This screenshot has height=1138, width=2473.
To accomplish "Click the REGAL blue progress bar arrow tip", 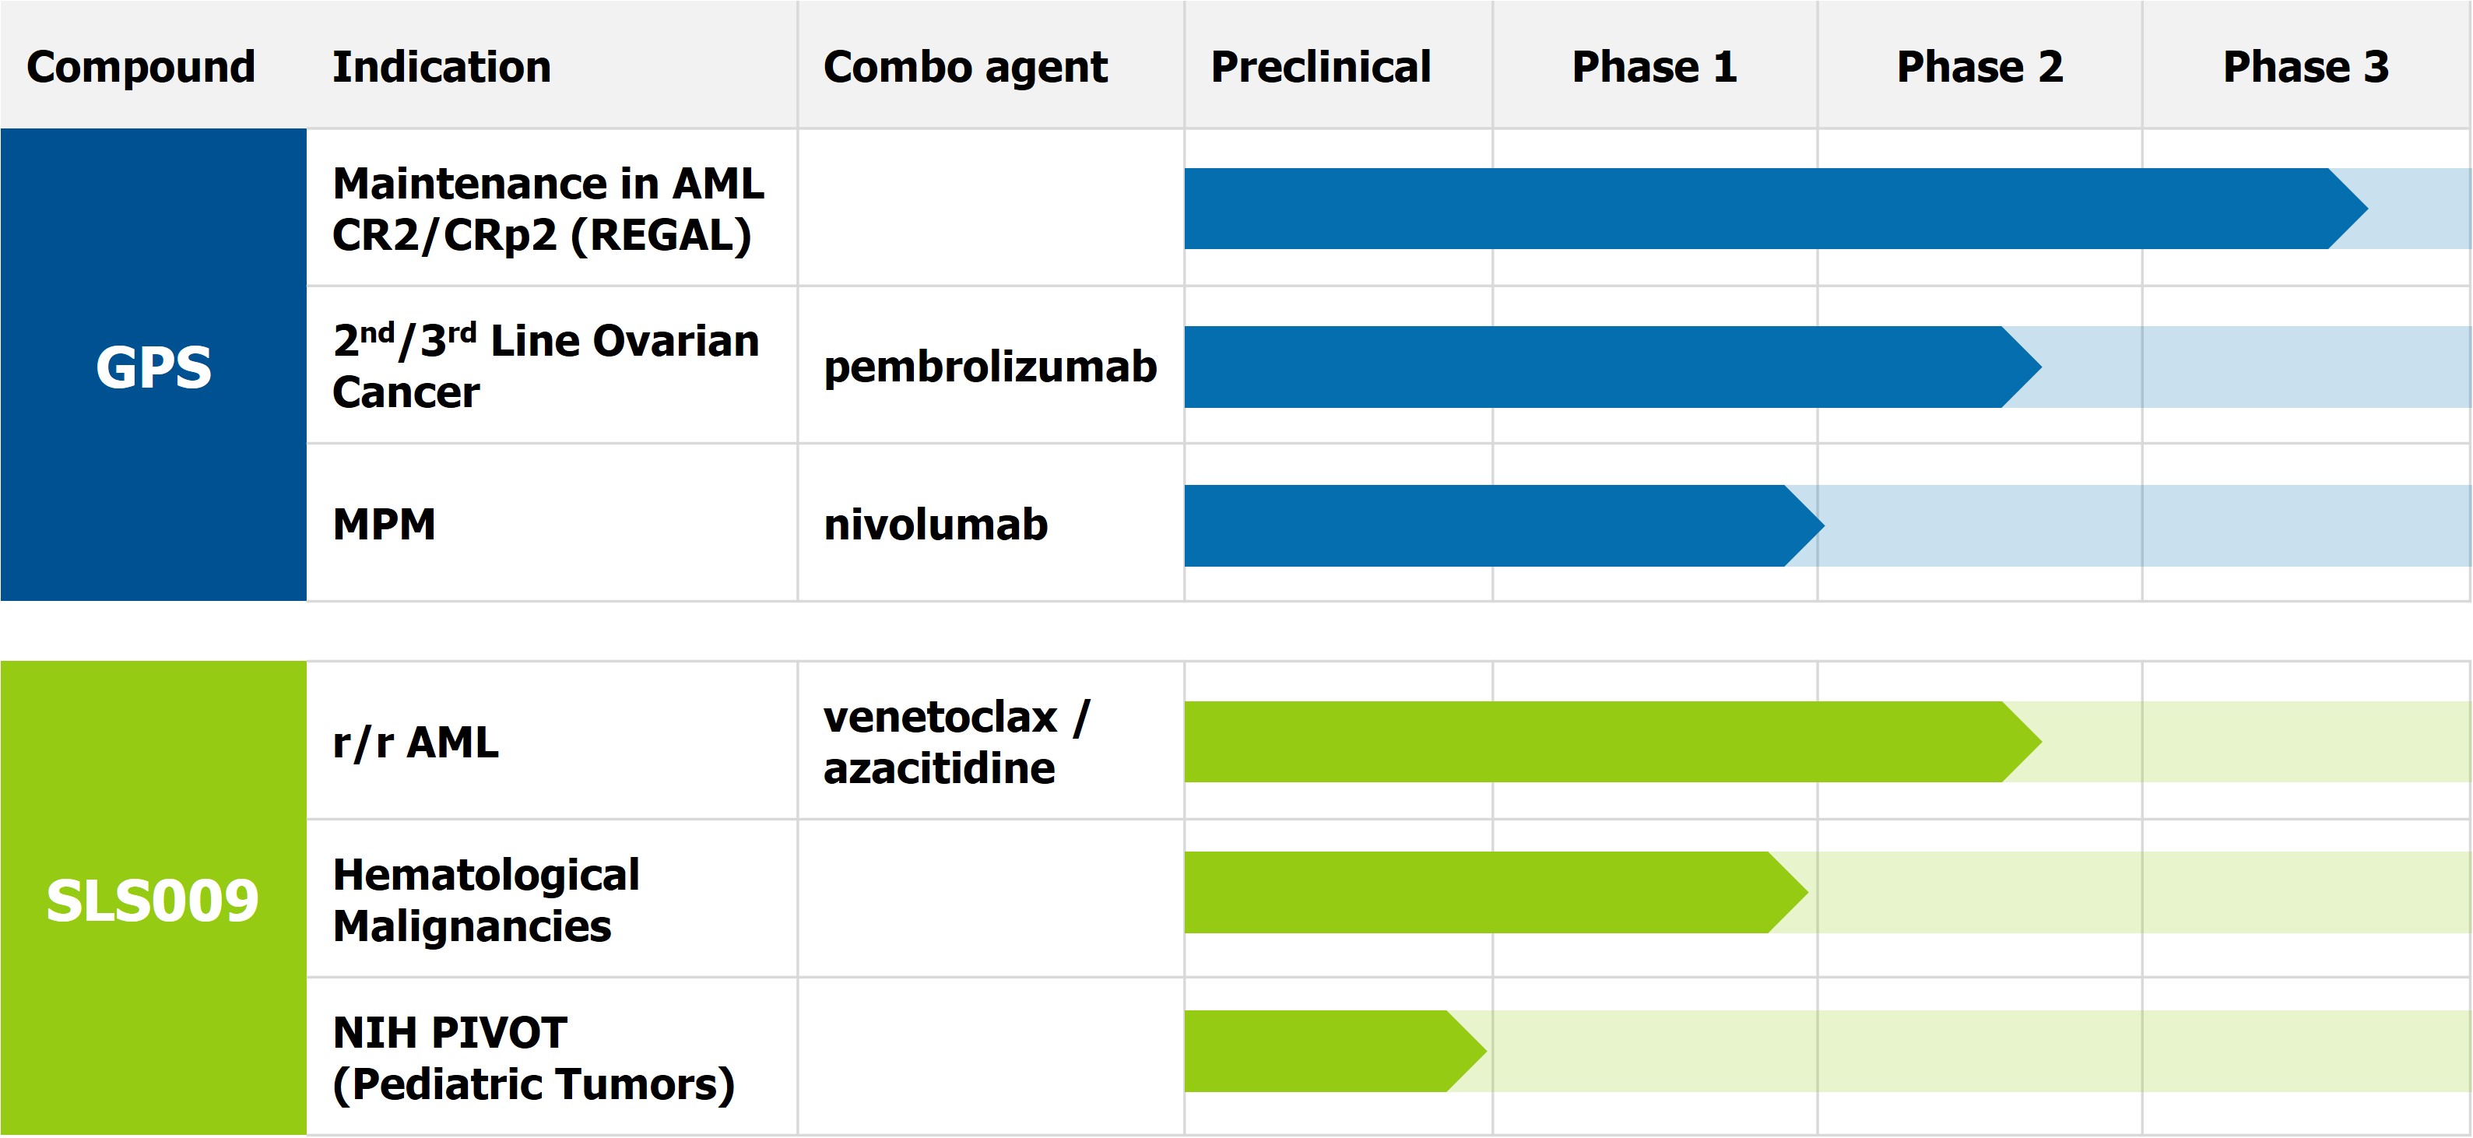I will (x=2346, y=209).
